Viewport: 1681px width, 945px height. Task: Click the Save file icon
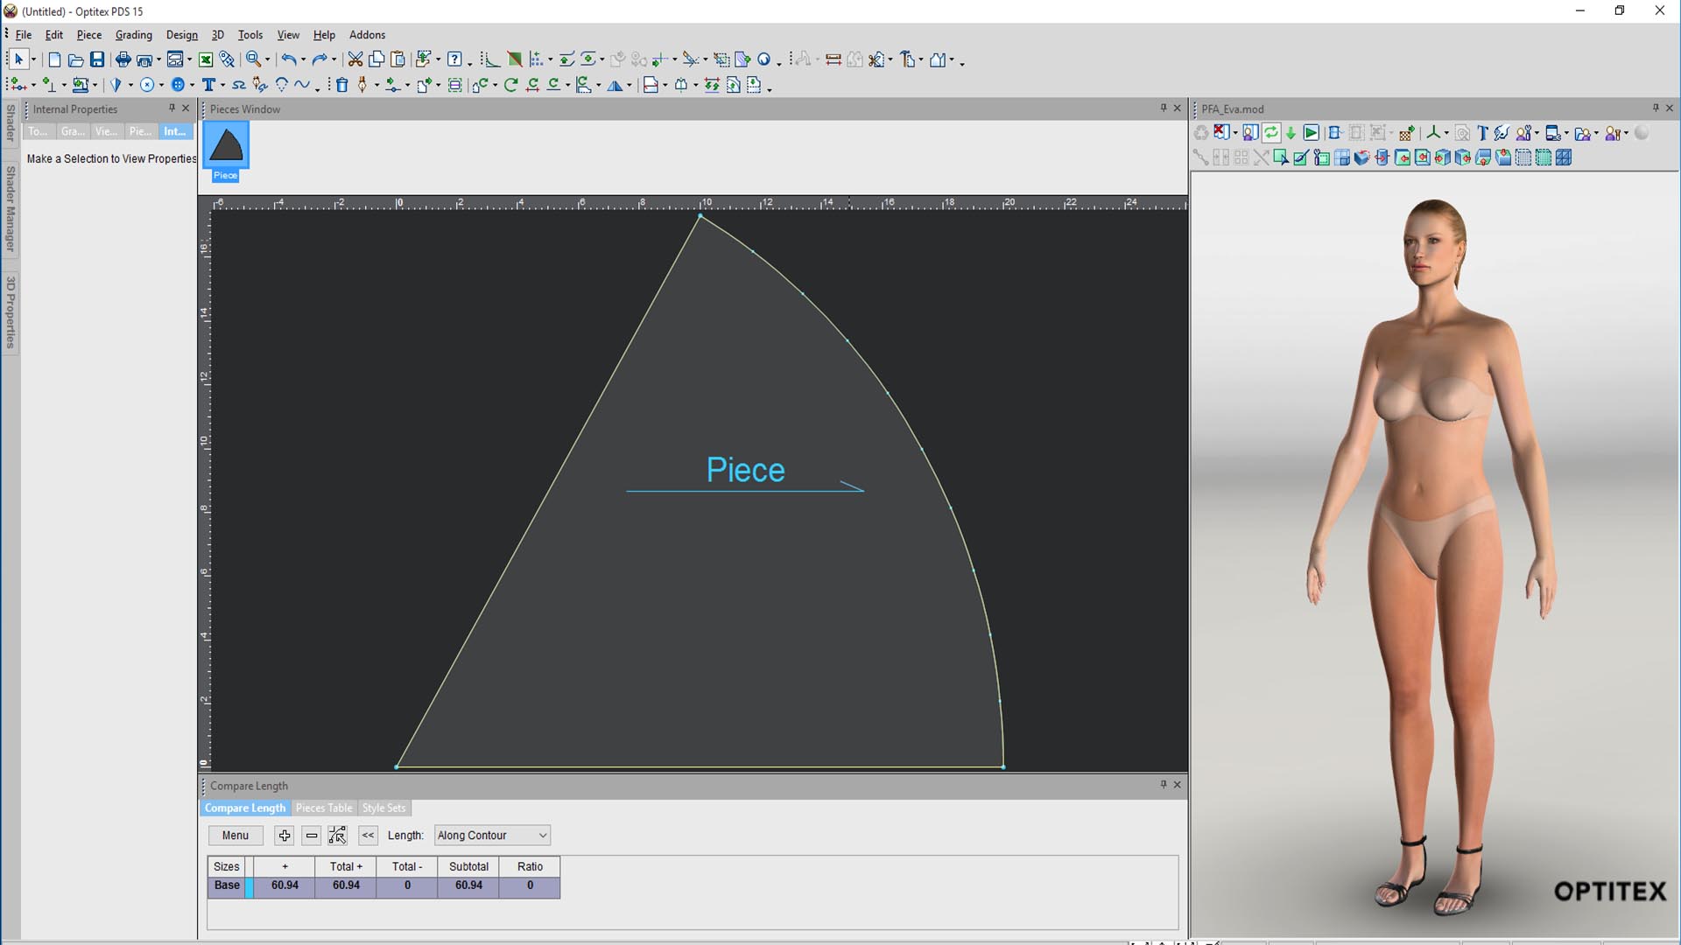tap(97, 59)
